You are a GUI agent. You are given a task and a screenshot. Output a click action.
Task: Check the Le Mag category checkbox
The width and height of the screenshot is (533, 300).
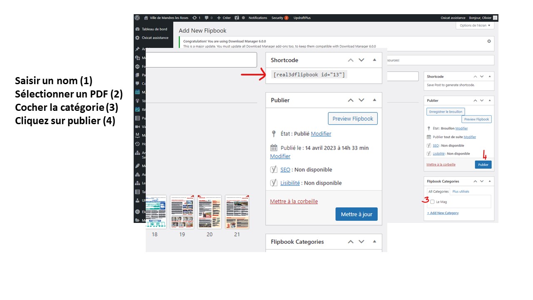click(432, 202)
